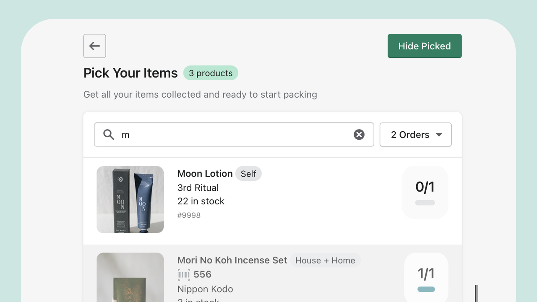Viewport: 537px width, 302px height.
Task: Click the 3 products count badge
Action: tap(211, 73)
